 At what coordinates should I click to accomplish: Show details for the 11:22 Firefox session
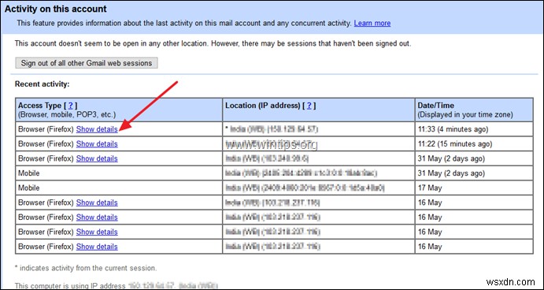97,143
